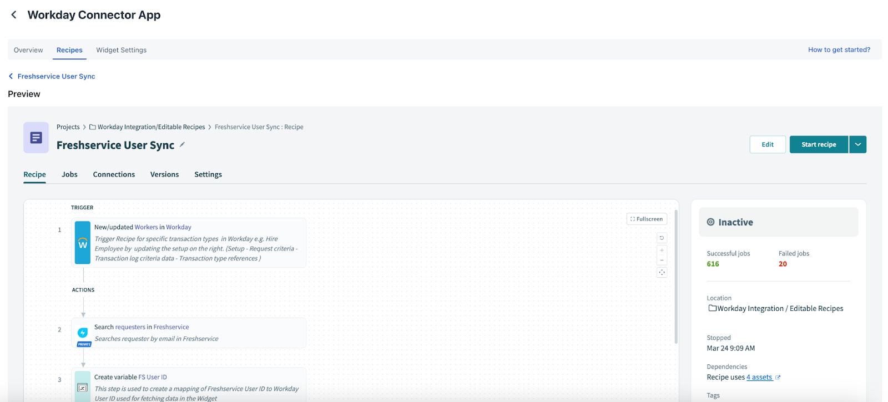Click the stopped time Mar 24 9:09 AM
This screenshot has width=888, height=402.
[x=730, y=349]
